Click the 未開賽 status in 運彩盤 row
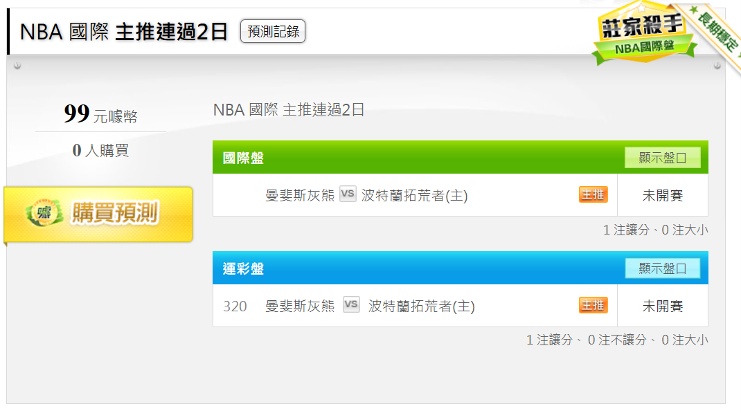Image resolution: width=741 pixels, height=413 pixels. click(663, 306)
